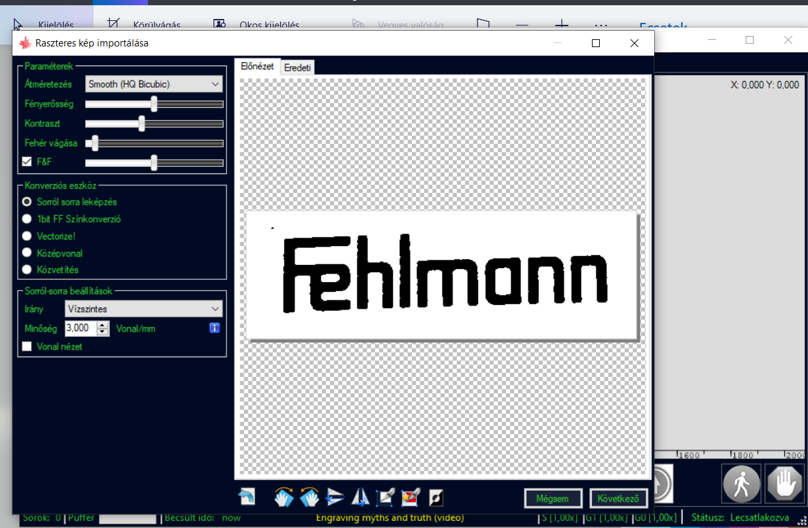Click the Fehér vágása slider
This screenshot has height=528, width=808.
(x=154, y=143)
